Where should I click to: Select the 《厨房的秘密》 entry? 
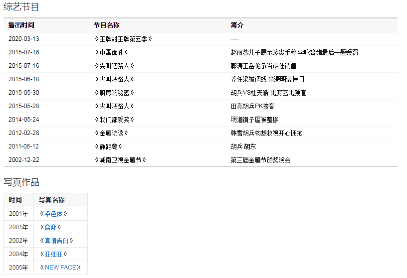coord(114,93)
